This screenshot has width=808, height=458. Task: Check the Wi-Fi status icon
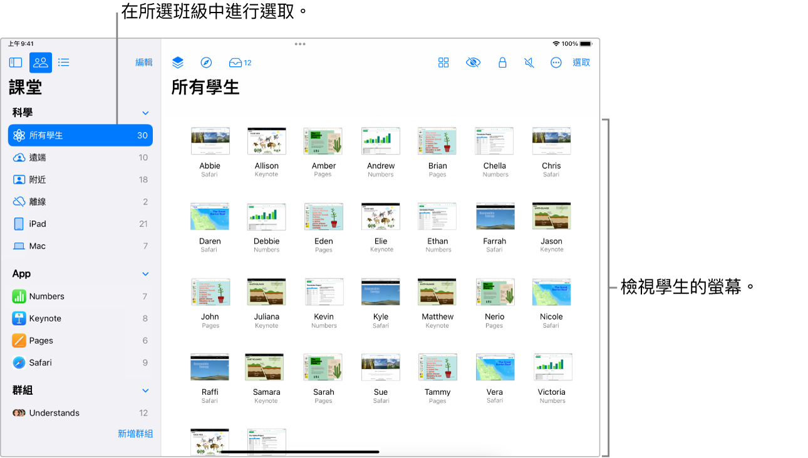556,44
